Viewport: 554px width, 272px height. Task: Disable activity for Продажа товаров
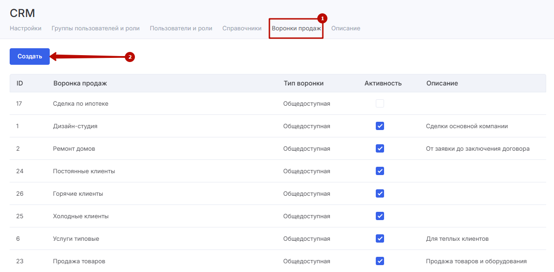tap(380, 261)
